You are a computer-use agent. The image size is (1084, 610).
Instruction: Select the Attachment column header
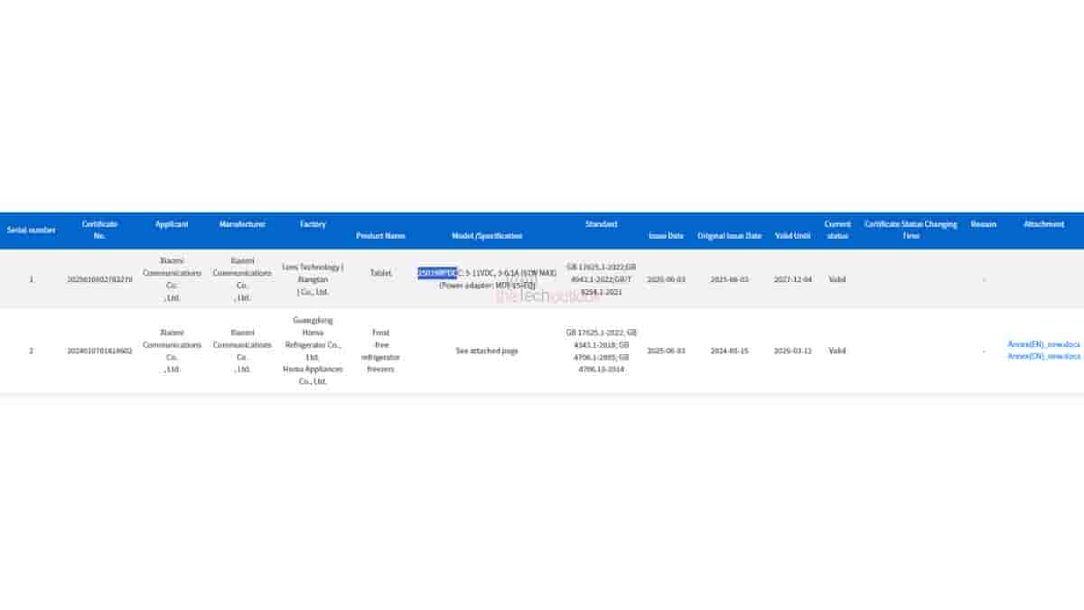(x=1043, y=224)
